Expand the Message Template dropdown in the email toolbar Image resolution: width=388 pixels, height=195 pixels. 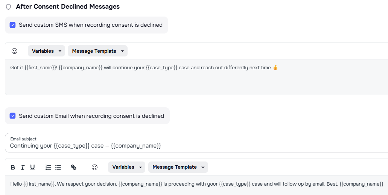pos(178,167)
